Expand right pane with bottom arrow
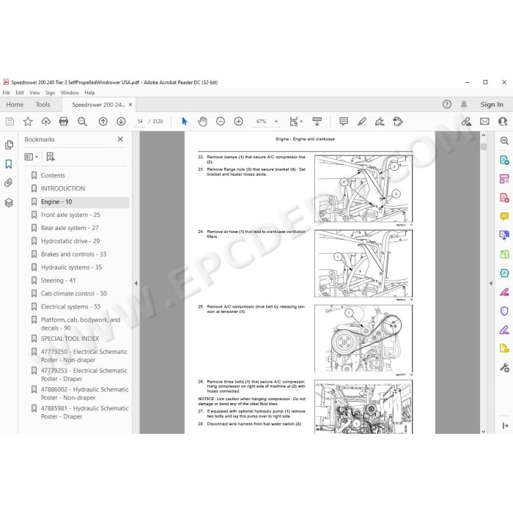 click(505, 425)
